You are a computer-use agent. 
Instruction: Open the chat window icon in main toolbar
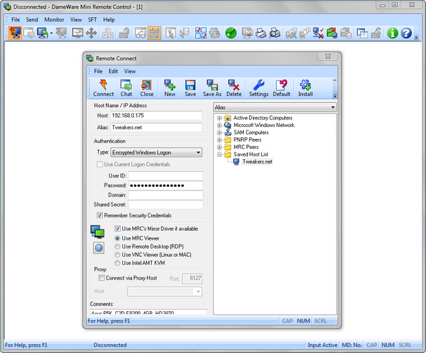pyautogui.click(x=29, y=33)
